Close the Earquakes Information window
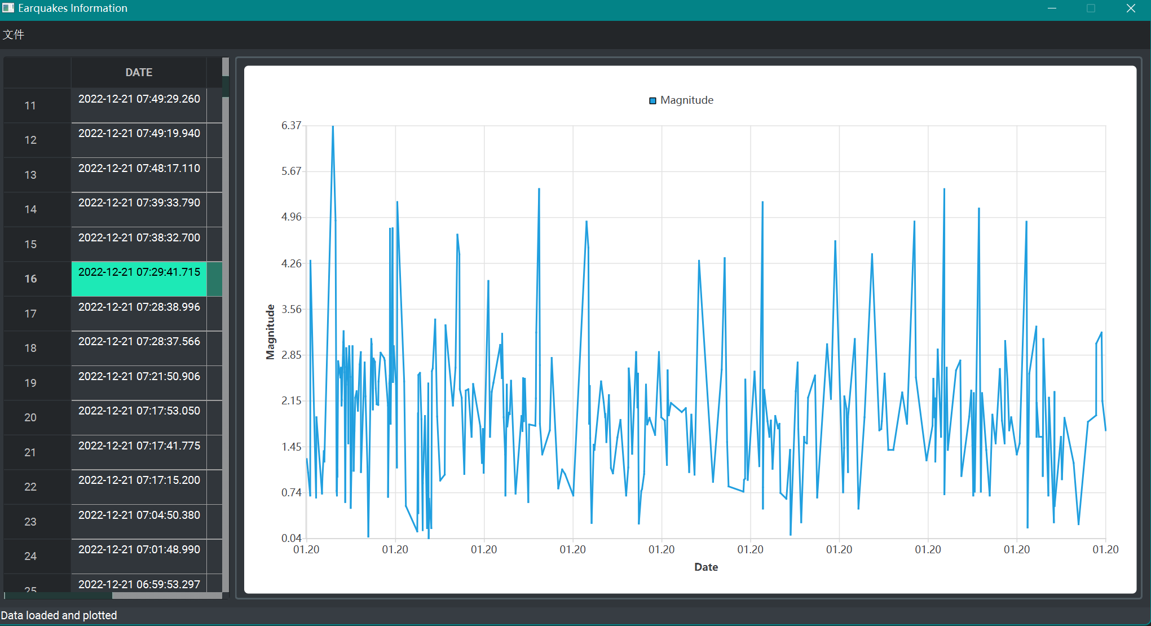Viewport: 1151px width, 626px height. pyautogui.click(x=1131, y=8)
